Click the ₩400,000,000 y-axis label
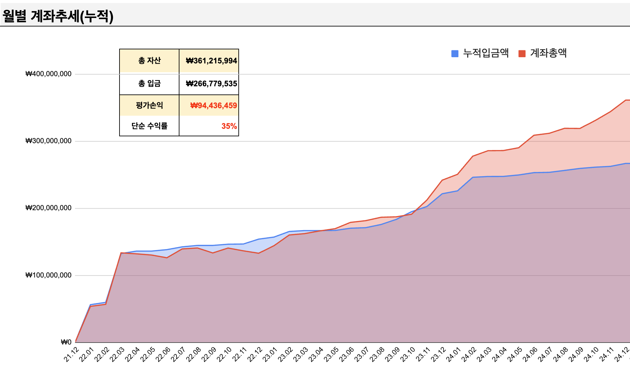Viewport: 630px width, 387px height. pyautogui.click(x=48, y=74)
